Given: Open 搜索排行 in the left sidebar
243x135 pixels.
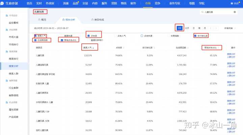Looking at the screenshot, I should (x=13, y=59).
